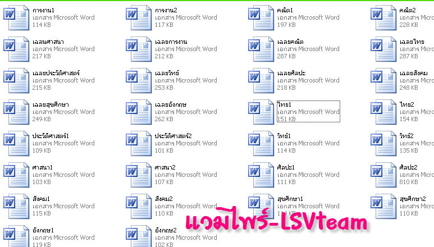Click the เฉลยไทย Word icon
434x247 pixels.
point(383,49)
